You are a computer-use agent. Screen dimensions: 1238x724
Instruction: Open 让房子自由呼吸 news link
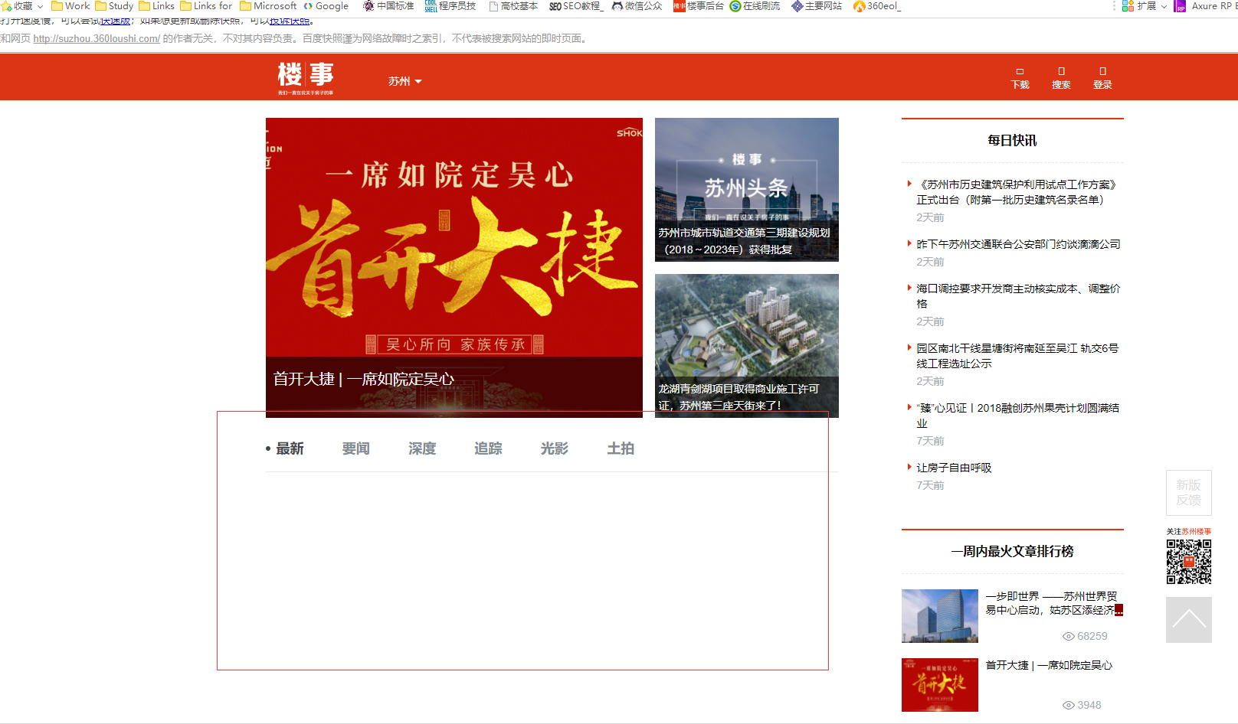(x=954, y=468)
